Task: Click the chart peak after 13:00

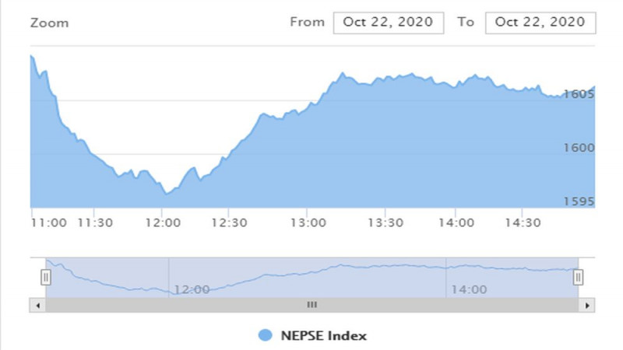Action: (342, 73)
